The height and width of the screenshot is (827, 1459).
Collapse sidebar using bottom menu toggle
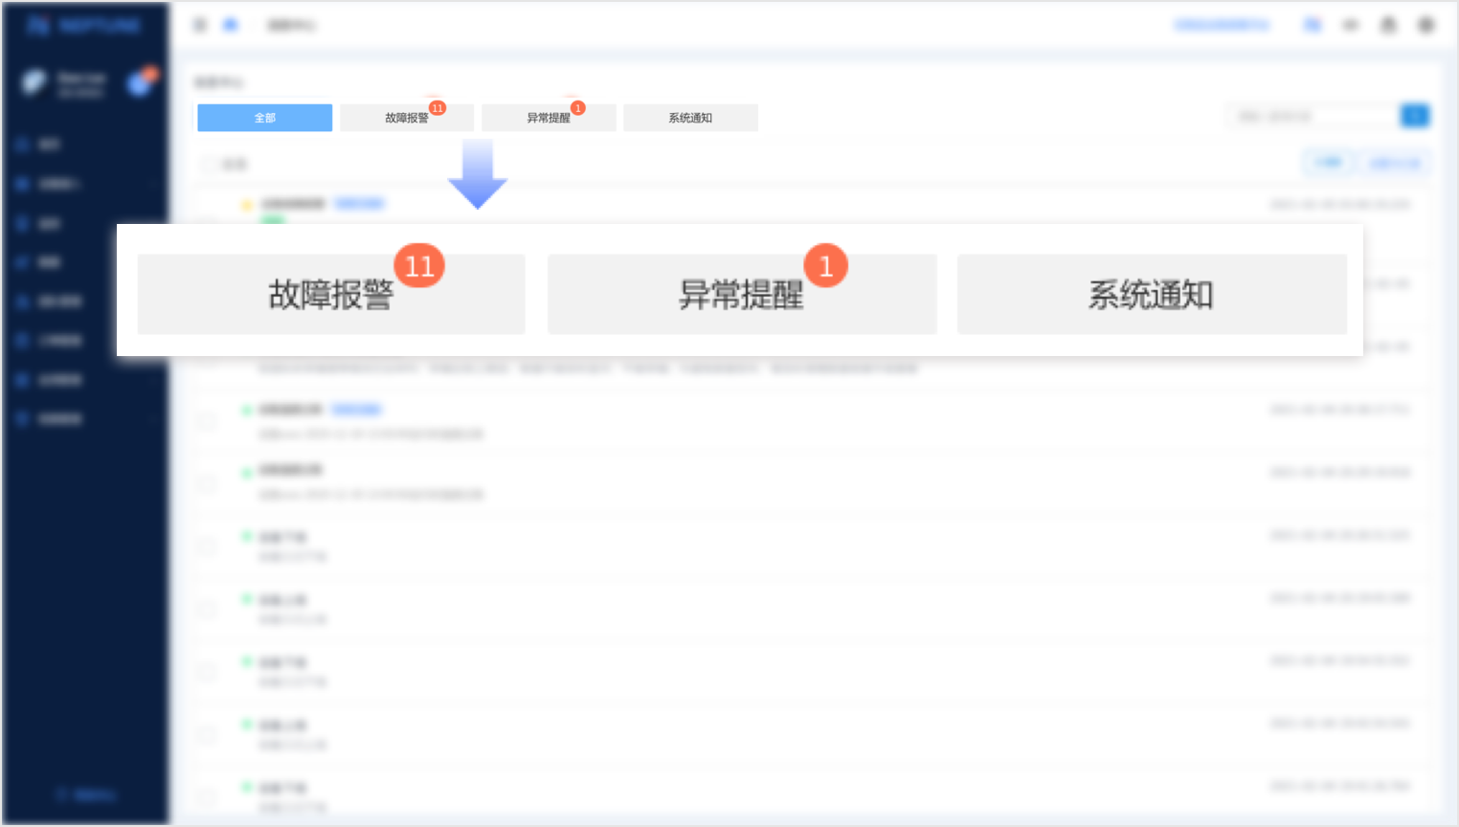tap(86, 794)
